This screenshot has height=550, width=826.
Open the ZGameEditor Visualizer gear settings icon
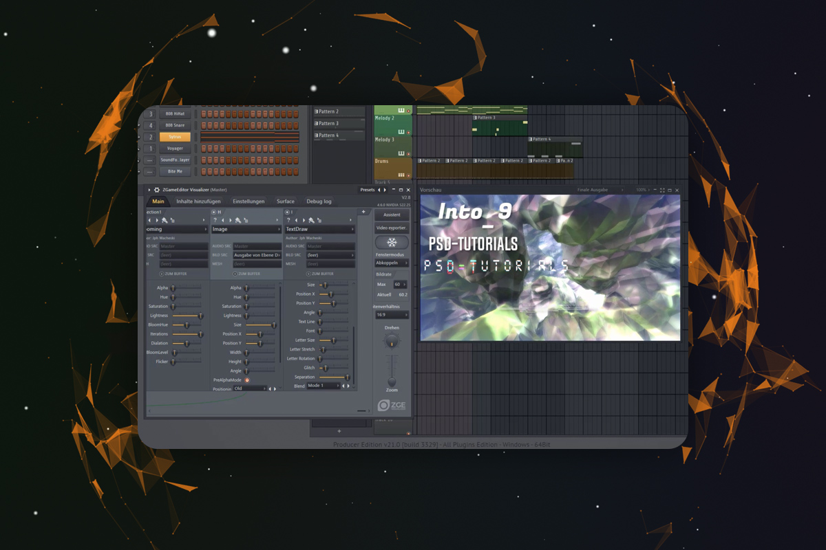coord(157,190)
